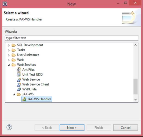This screenshot has height=137, width=143.
Task: Select the Ant Files label
Action: tap(28, 70)
